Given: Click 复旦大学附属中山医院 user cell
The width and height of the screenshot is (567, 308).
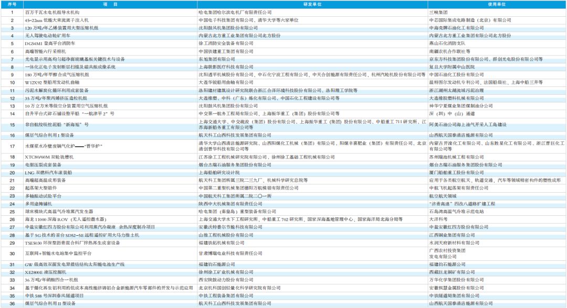Looking at the screenshot, I should (451, 67).
